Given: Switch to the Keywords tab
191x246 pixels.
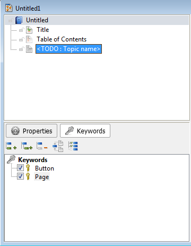Looking at the screenshot, I should coord(85,131).
